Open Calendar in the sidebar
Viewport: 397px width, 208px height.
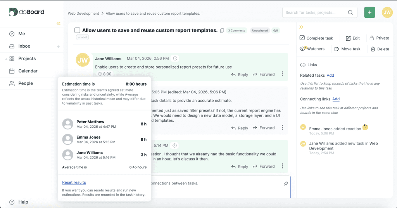click(28, 71)
